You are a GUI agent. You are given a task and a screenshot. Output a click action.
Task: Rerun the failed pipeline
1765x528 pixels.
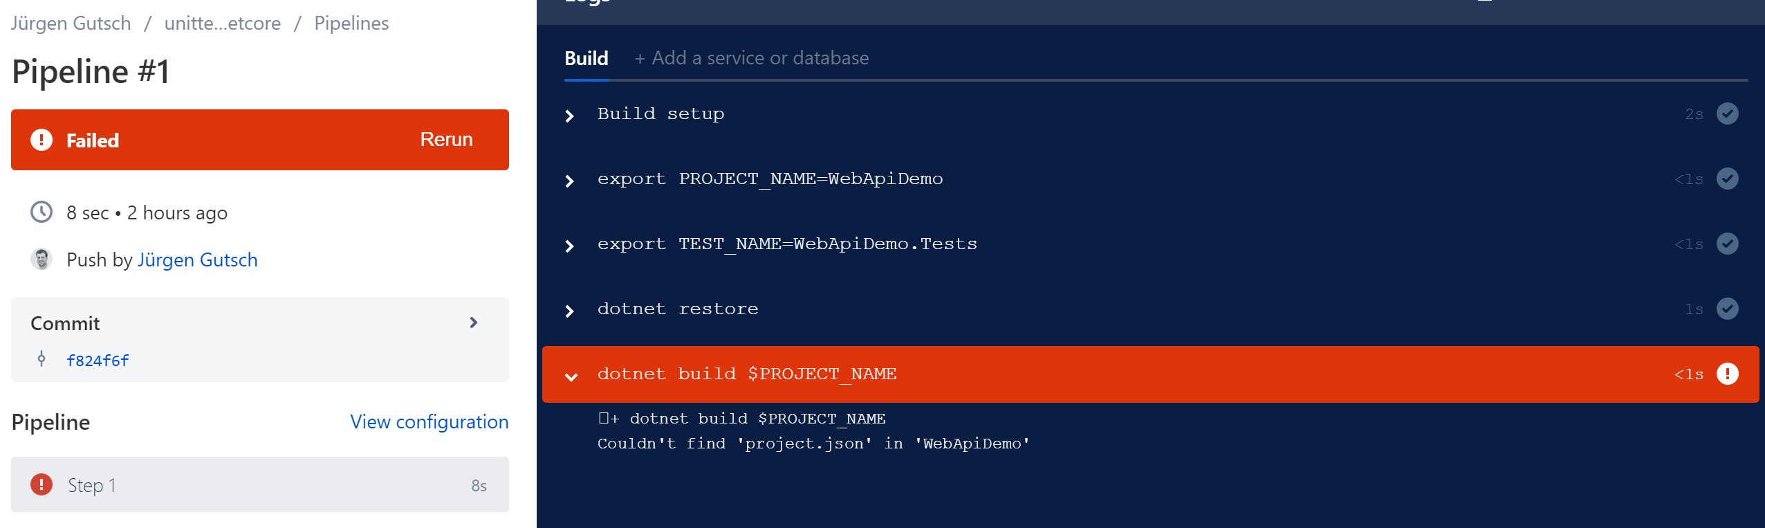point(446,140)
